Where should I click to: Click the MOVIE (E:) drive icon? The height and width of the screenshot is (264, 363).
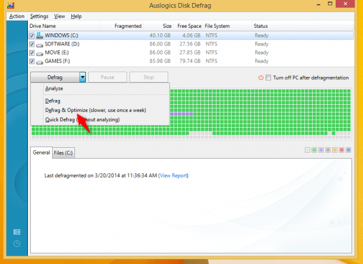40,53
